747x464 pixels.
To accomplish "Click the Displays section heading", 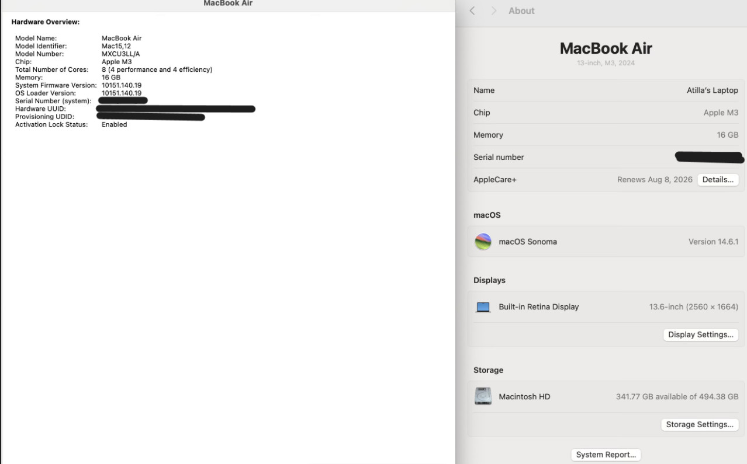I will (489, 280).
